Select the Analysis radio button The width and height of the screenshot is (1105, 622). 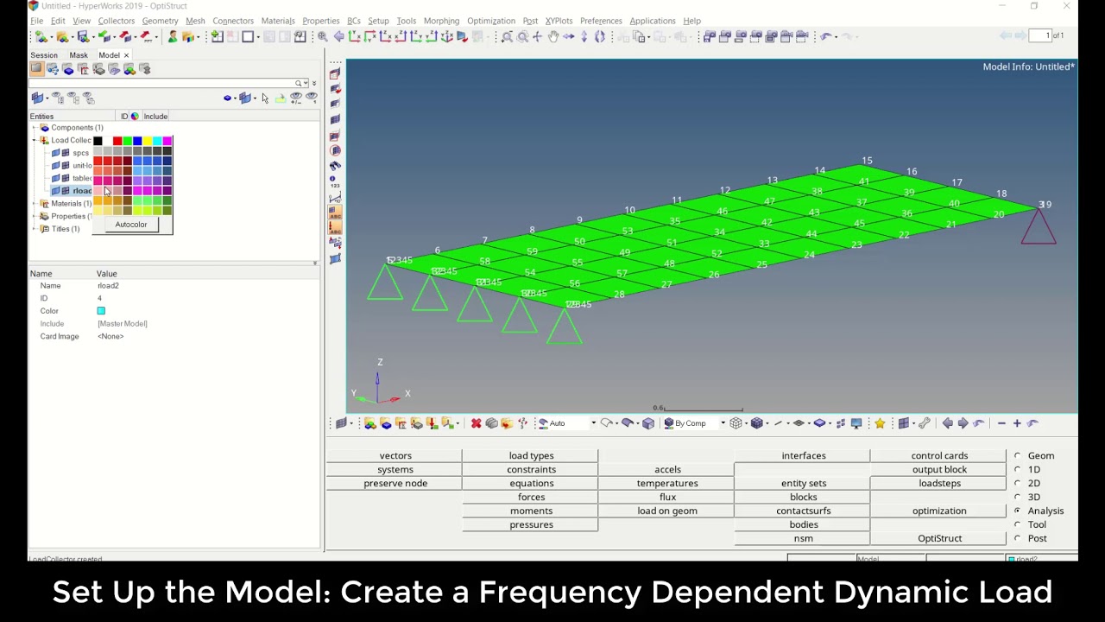tap(1017, 511)
